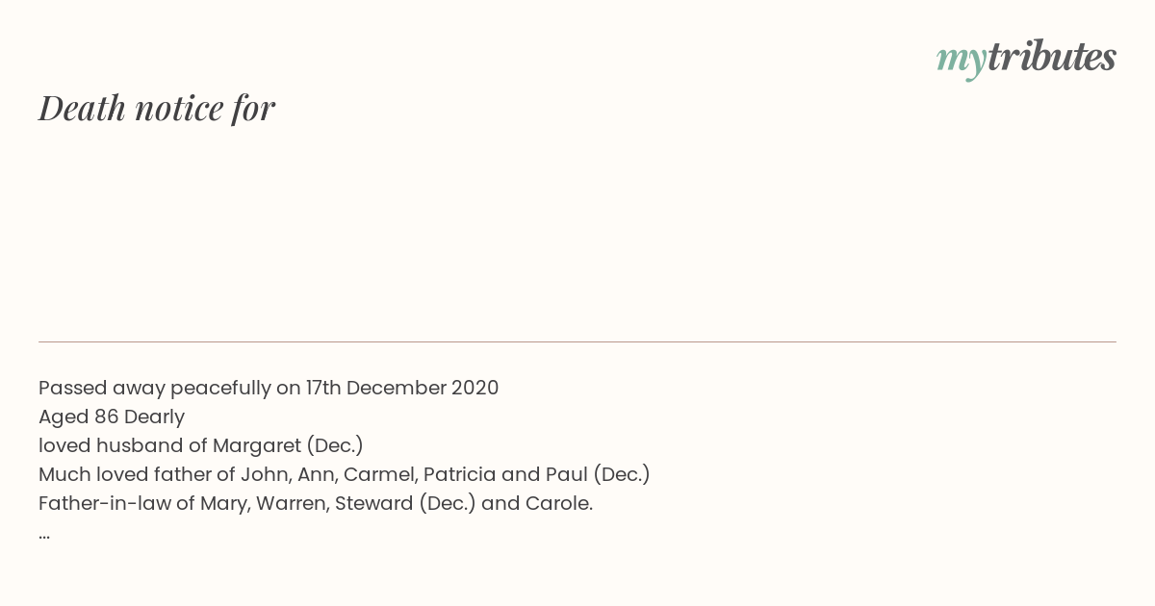Click the horizontal divider line
Screen dimensions: 1155x606
click(x=577, y=341)
